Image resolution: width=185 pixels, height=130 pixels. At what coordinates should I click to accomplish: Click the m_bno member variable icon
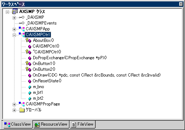click(x=30, y=87)
